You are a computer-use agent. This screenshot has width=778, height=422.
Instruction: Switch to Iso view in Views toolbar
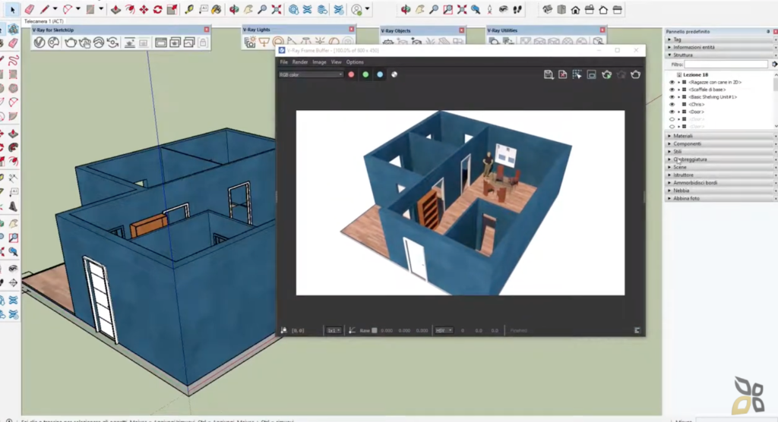pyautogui.click(x=547, y=9)
